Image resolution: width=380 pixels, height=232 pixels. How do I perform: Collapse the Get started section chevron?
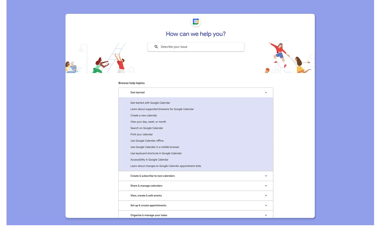[266, 92]
